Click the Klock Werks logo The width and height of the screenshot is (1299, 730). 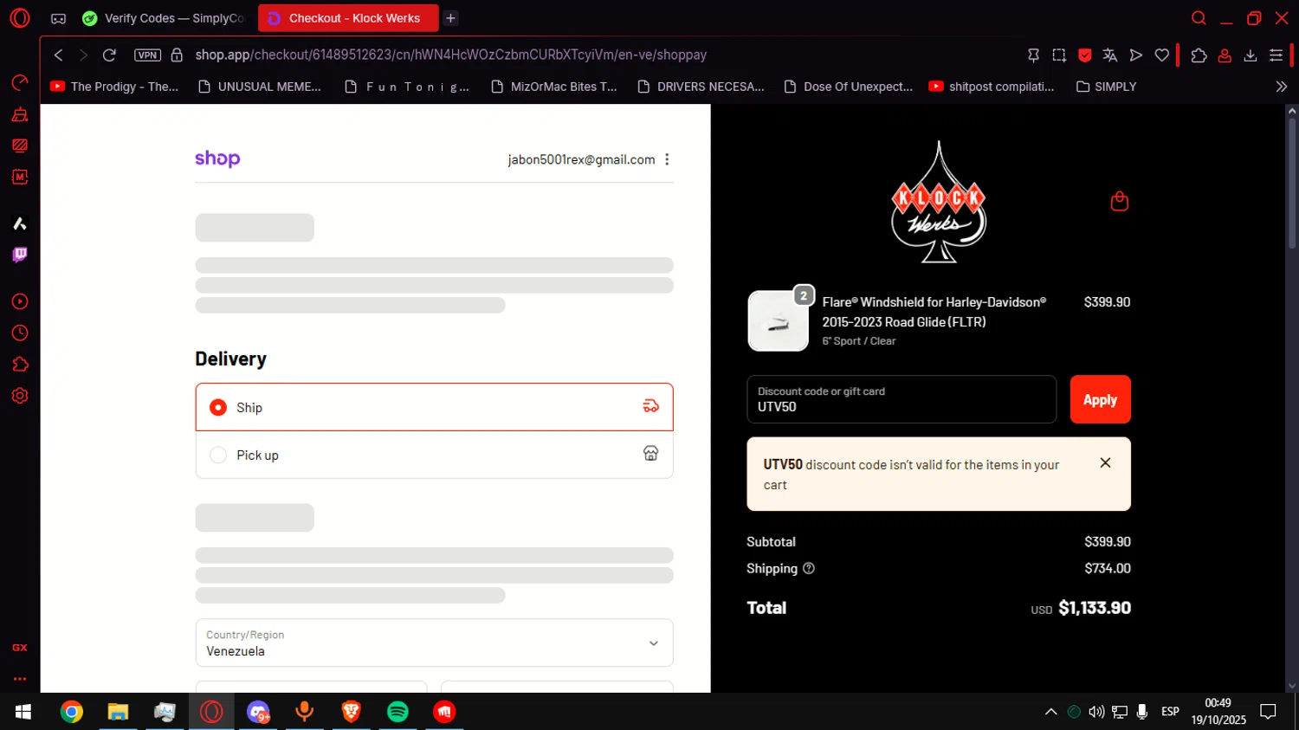tap(939, 202)
